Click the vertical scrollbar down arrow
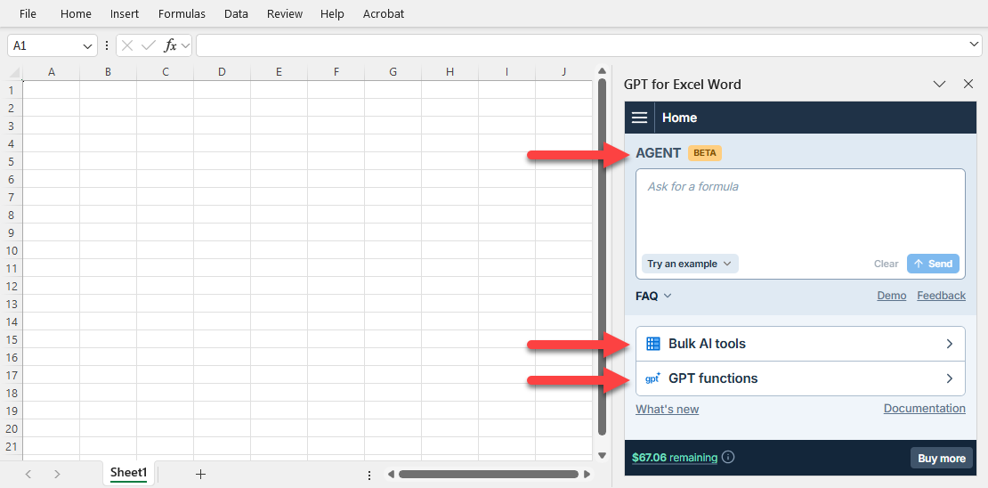 pyautogui.click(x=602, y=455)
